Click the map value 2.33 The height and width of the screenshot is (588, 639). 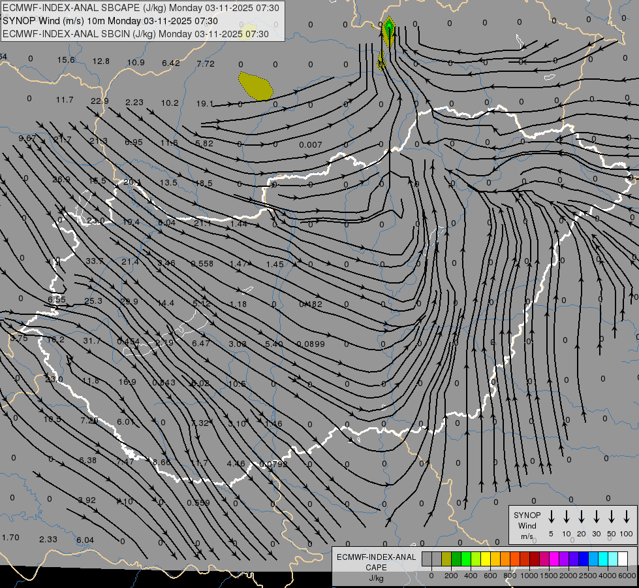[x=48, y=540]
